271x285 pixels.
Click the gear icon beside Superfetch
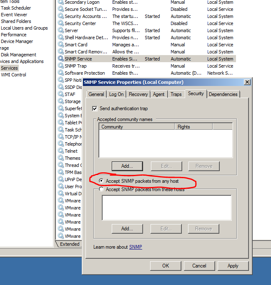point(61,108)
